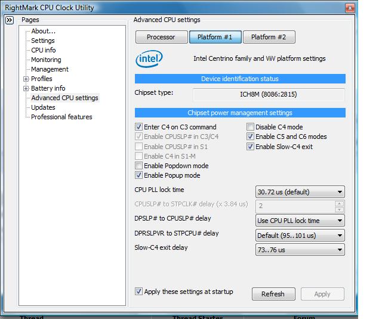Click the Apply button
382x319 pixels.
(x=322, y=294)
